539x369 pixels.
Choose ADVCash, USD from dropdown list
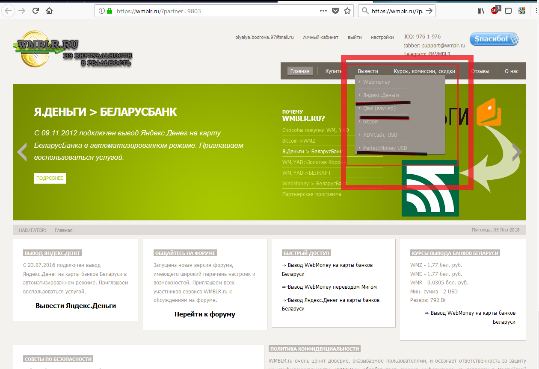[380, 135]
